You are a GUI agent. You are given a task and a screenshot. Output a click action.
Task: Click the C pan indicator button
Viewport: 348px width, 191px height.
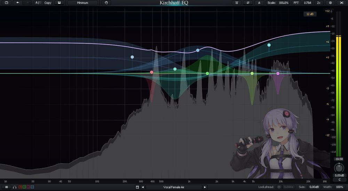click(x=339, y=180)
